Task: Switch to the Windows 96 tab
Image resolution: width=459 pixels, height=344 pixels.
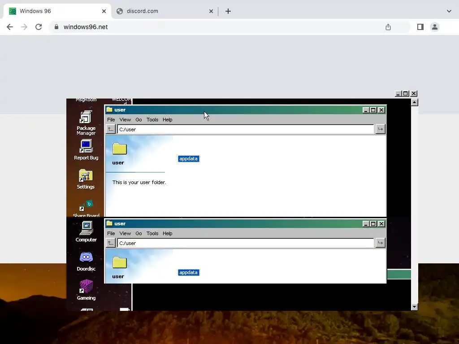Action: point(57,11)
